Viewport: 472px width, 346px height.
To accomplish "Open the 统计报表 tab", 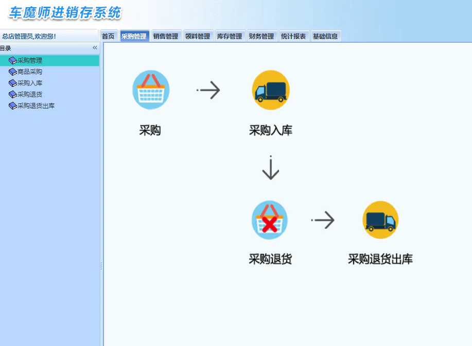I will point(293,36).
